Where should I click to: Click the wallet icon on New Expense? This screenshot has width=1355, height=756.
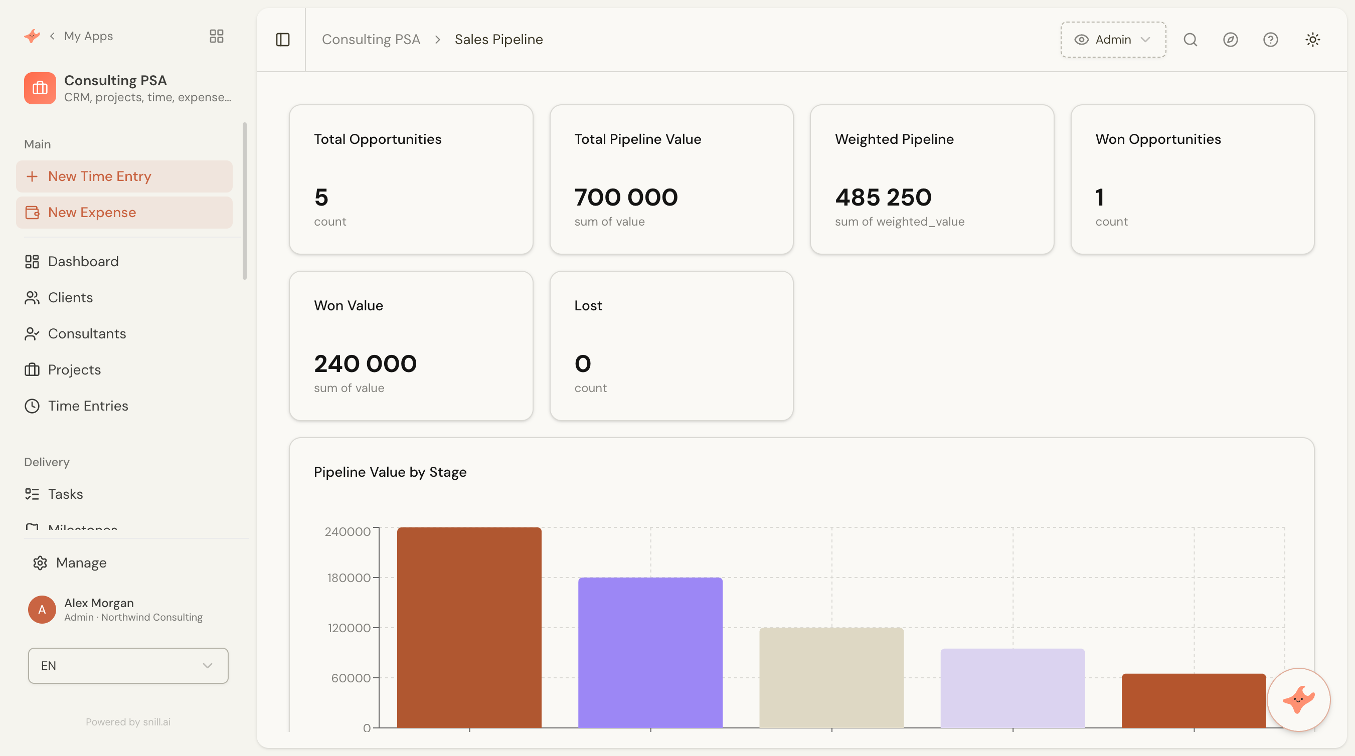click(x=32, y=213)
